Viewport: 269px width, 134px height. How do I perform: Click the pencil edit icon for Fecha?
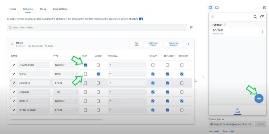pos(14,74)
